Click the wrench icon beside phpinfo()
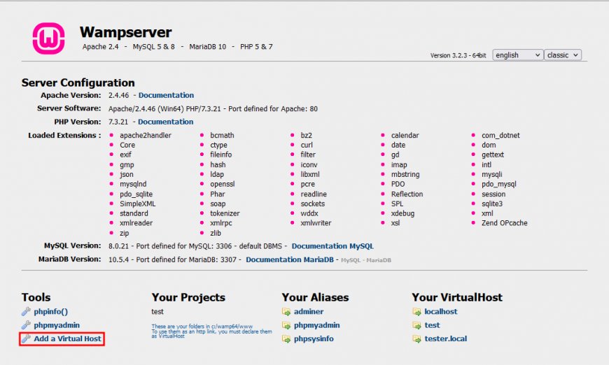 (27, 312)
